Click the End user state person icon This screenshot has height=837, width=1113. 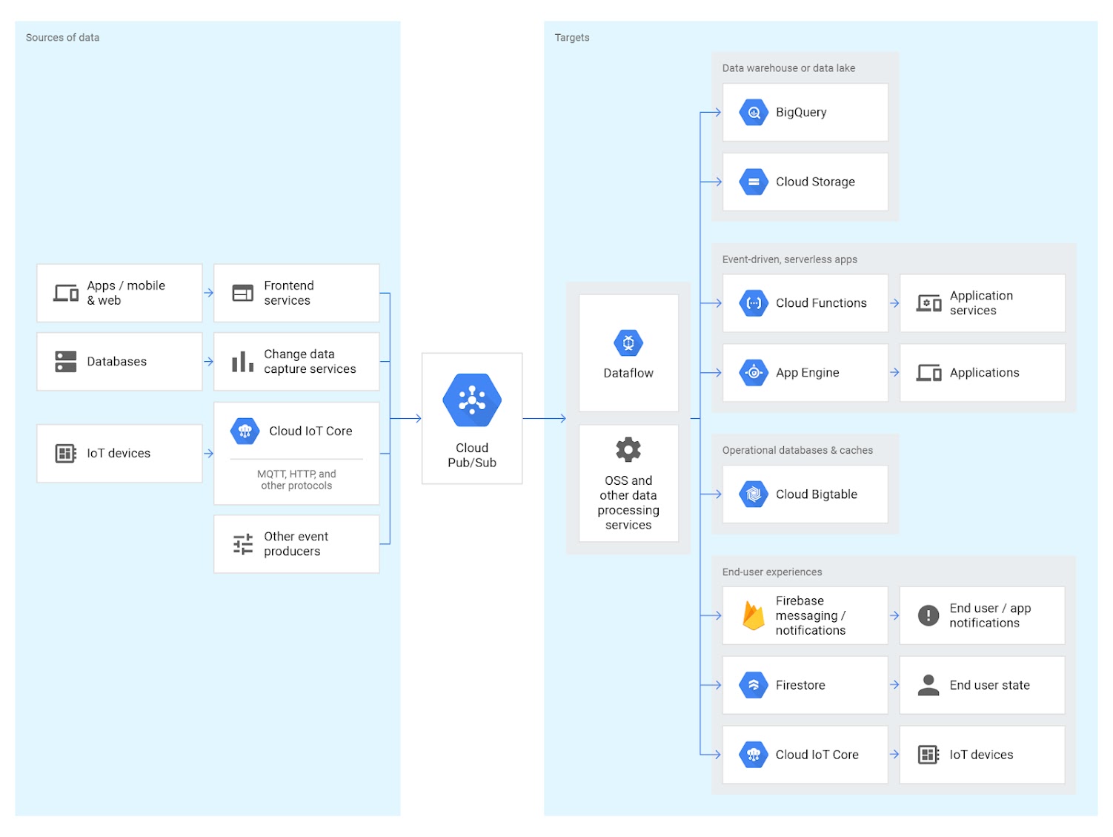coord(928,685)
